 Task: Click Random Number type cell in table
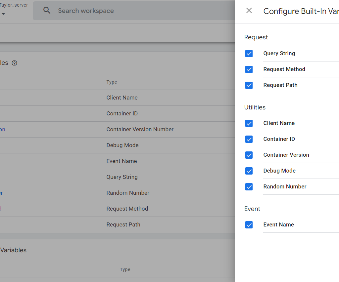128,193
